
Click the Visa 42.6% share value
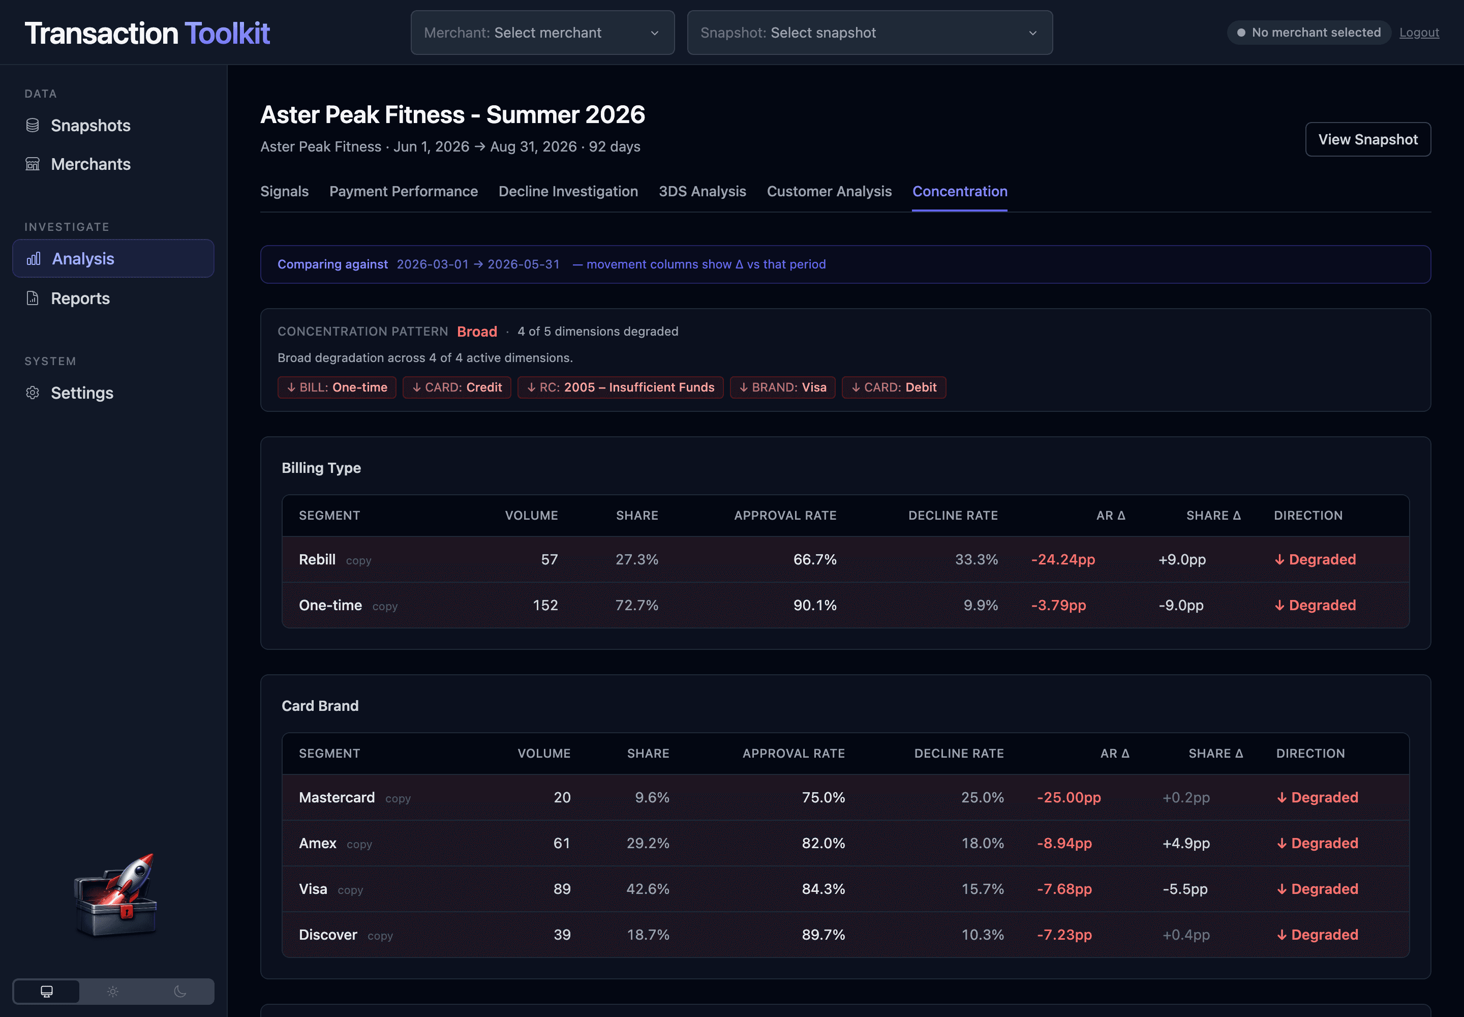pyautogui.click(x=647, y=889)
